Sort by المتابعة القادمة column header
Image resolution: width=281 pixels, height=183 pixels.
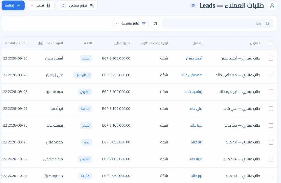coord(16,43)
